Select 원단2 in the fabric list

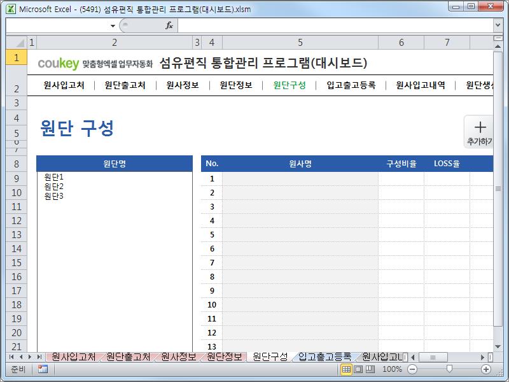click(54, 187)
